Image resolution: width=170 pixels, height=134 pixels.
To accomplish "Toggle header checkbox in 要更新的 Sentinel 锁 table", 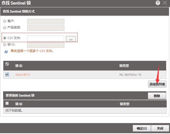I will 7,103.
